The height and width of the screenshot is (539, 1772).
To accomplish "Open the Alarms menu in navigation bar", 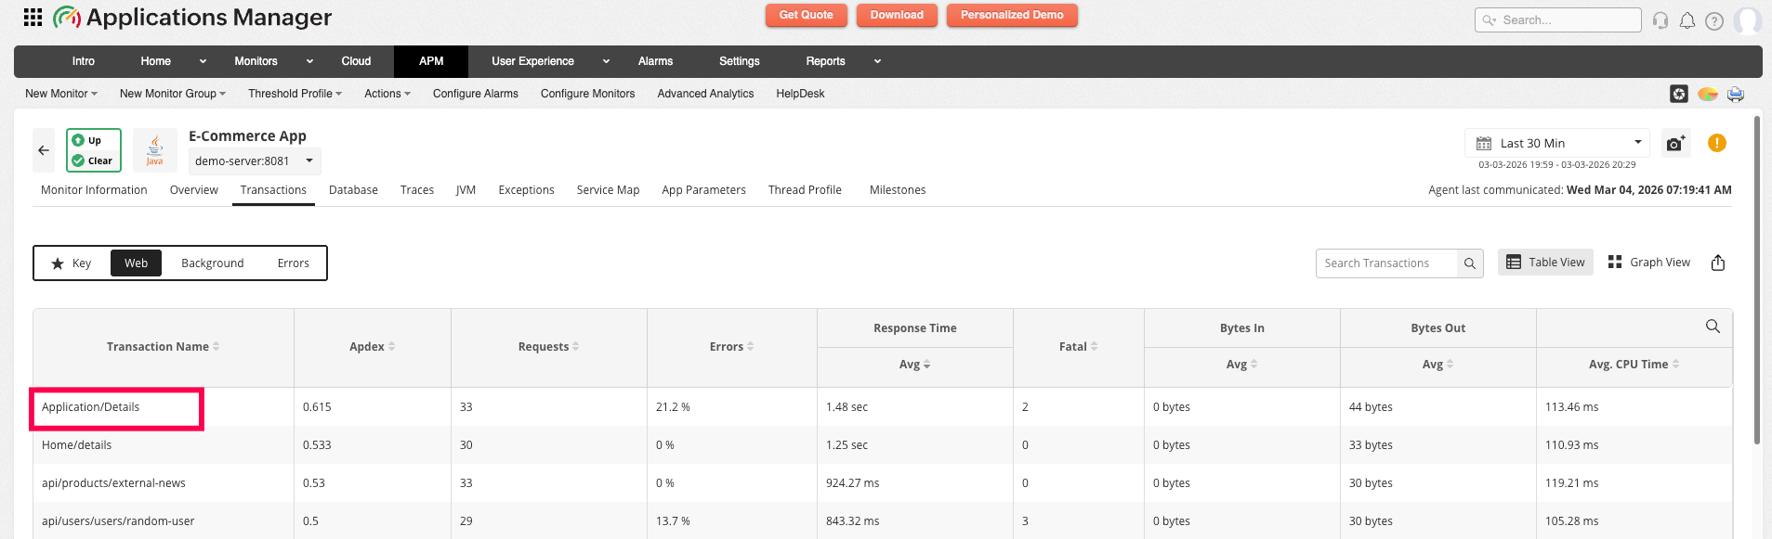I will coord(655,61).
